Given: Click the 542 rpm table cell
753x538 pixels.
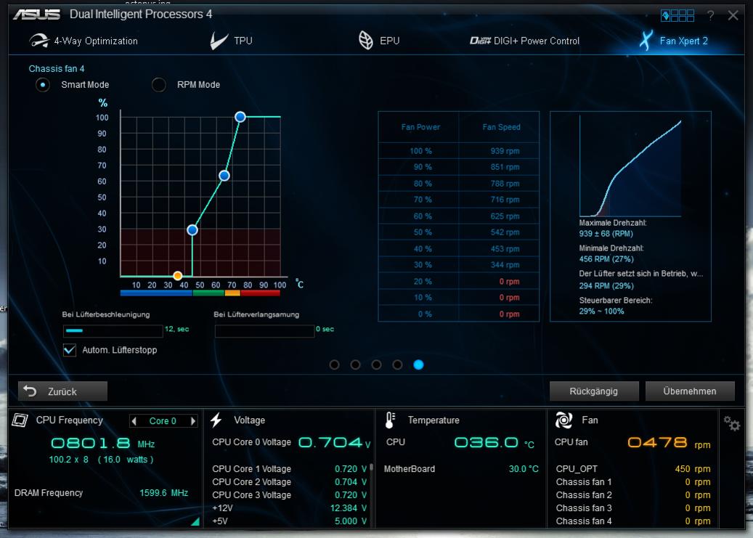Looking at the screenshot, I should pyautogui.click(x=505, y=232).
